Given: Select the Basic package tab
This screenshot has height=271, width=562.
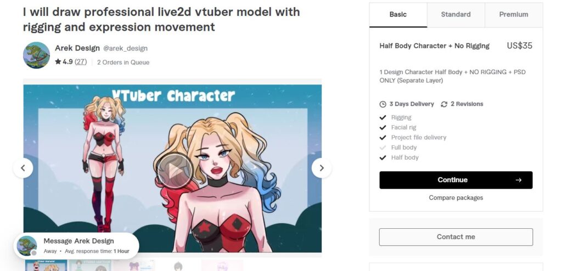Looking at the screenshot, I should [398, 15].
